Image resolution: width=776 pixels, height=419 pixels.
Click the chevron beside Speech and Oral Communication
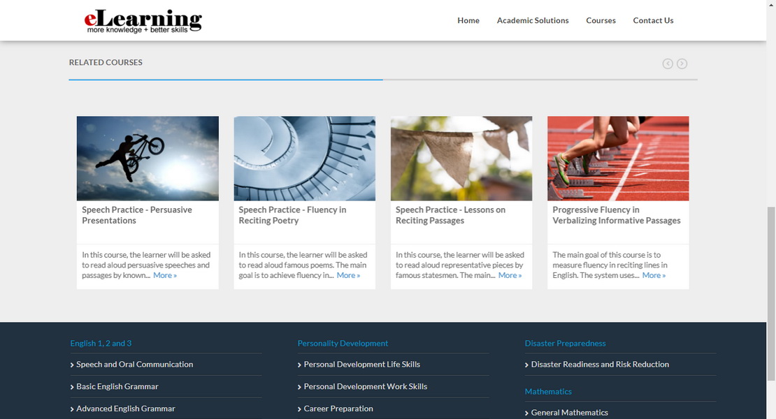pyautogui.click(x=72, y=365)
